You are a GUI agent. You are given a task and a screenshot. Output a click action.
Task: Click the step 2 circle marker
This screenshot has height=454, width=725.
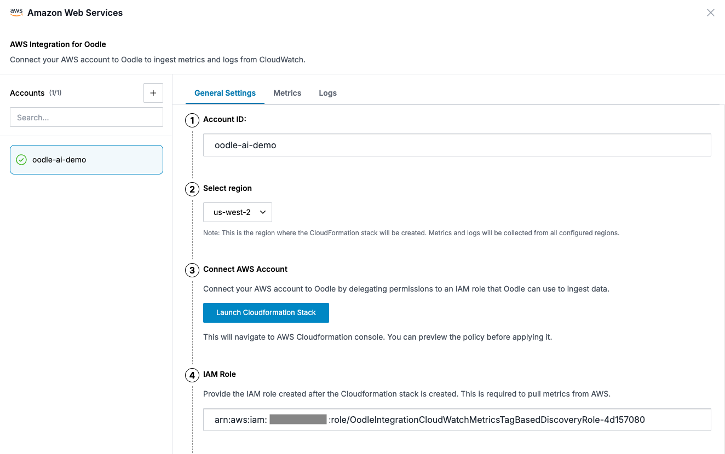(192, 189)
